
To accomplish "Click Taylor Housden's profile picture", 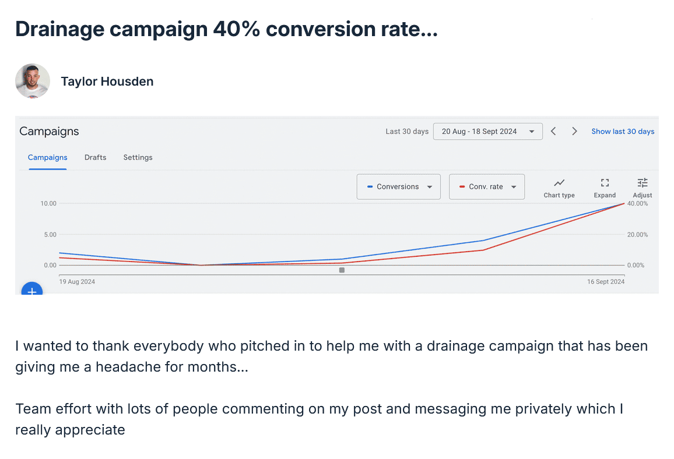I will (32, 81).
